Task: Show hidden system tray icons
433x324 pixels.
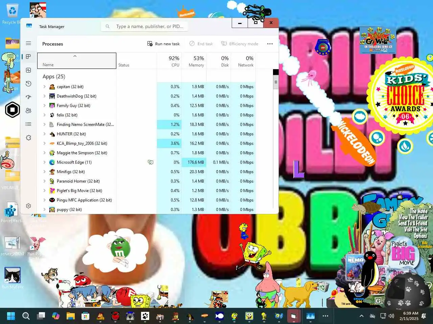Action: 362,316
